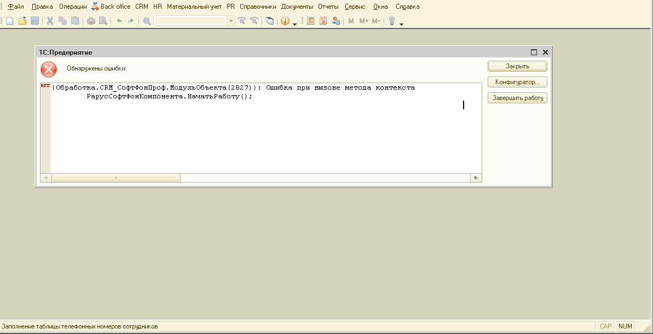
Task: Click the user lock icon
Action: coord(336,21)
